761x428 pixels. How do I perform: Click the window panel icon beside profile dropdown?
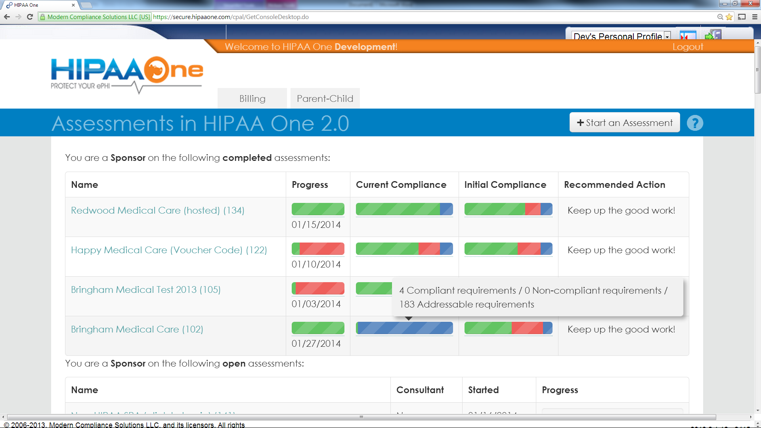688,35
